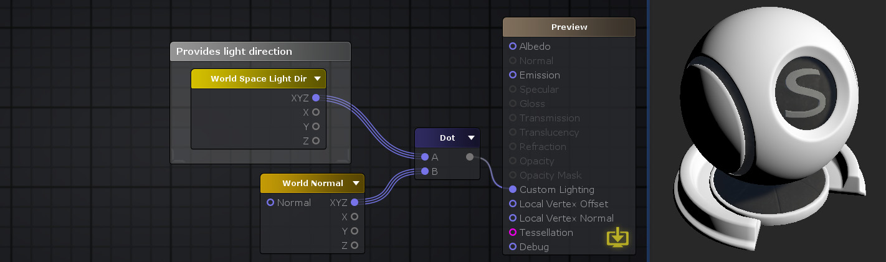This screenshot has height=262, width=886.
Task: Open the Dot node dropdown arrow
Action: click(471, 138)
